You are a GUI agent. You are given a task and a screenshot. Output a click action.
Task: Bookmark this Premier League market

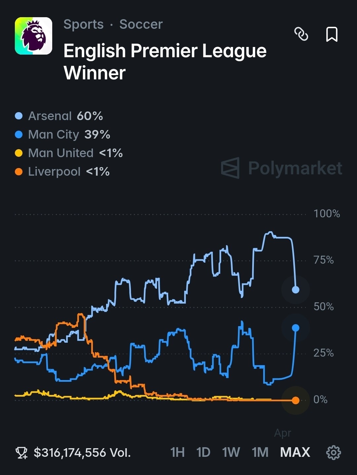[332, 34]
